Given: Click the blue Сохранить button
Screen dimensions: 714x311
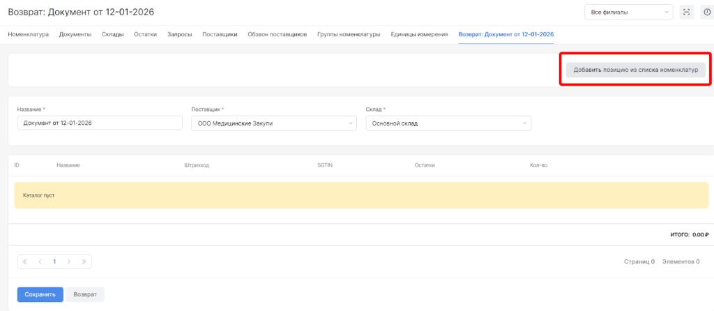Looking at the screenshot, I should (40, 294).
